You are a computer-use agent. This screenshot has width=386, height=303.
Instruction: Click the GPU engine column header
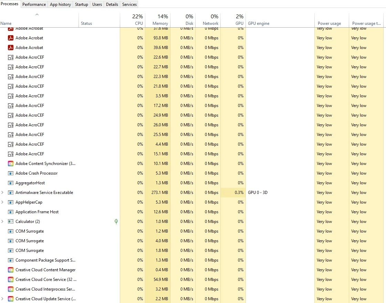pyautogui.click(x=280, y=20)
